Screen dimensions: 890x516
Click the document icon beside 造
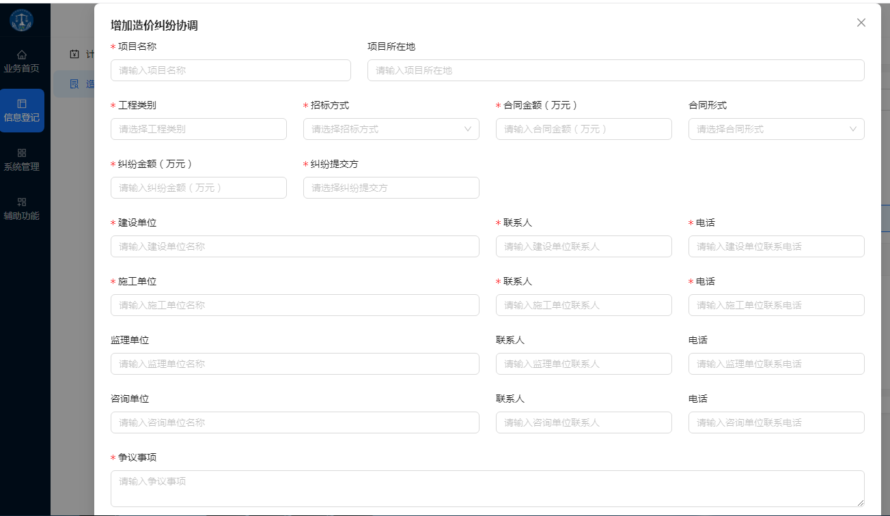click(75, 83)
